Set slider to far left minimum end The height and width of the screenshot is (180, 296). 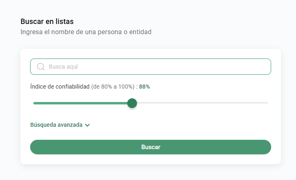(34, 103)
